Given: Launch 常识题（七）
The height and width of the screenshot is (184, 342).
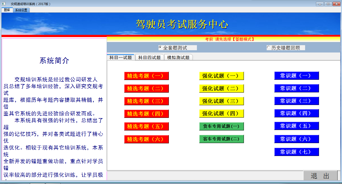Looking at the screenshot, I should 297,152.
